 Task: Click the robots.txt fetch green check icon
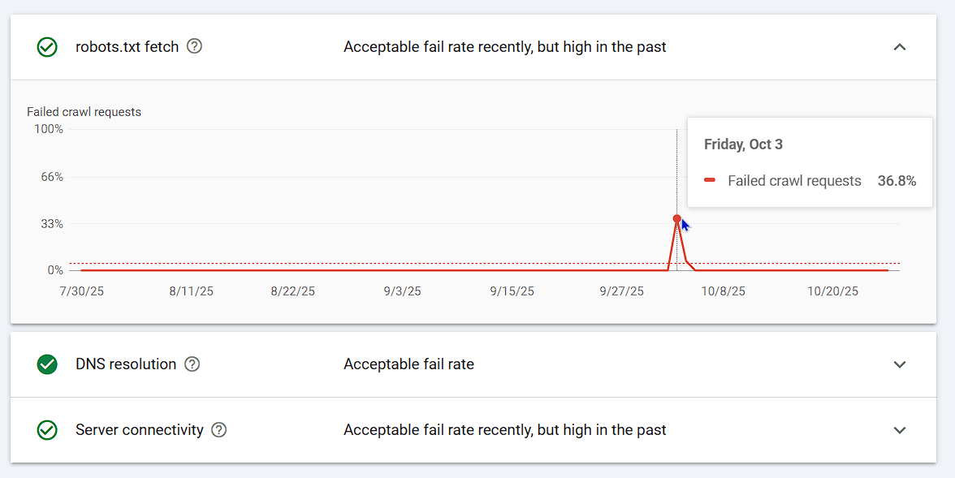click(x=47, y=47)
